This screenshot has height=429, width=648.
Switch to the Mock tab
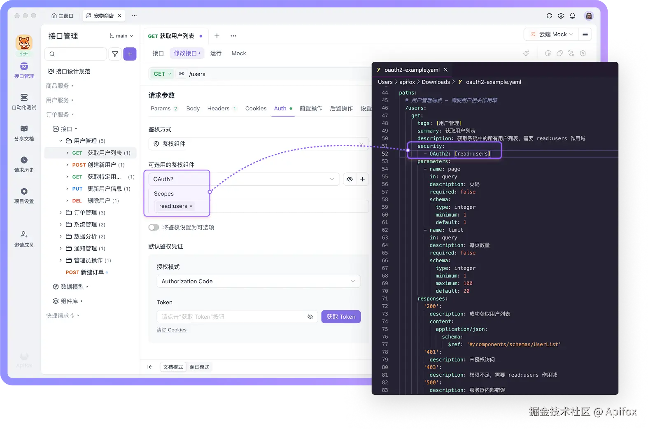coord(239,53)
